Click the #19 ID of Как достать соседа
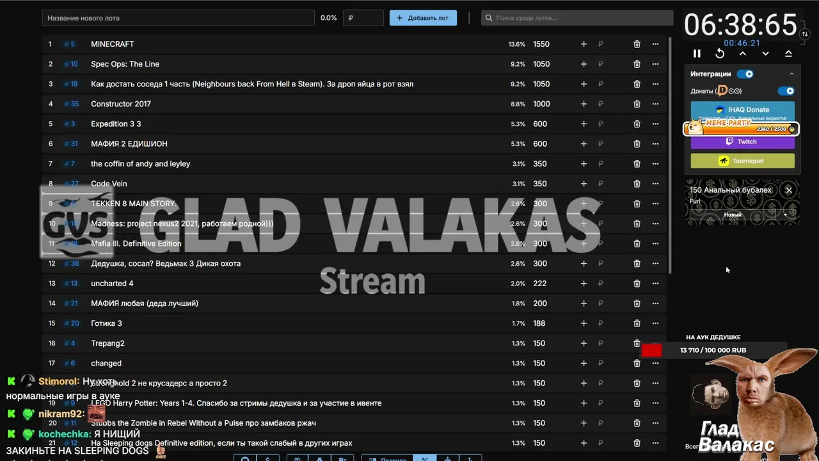The width and height of the screenshot is (819, 461). (71, 84)
